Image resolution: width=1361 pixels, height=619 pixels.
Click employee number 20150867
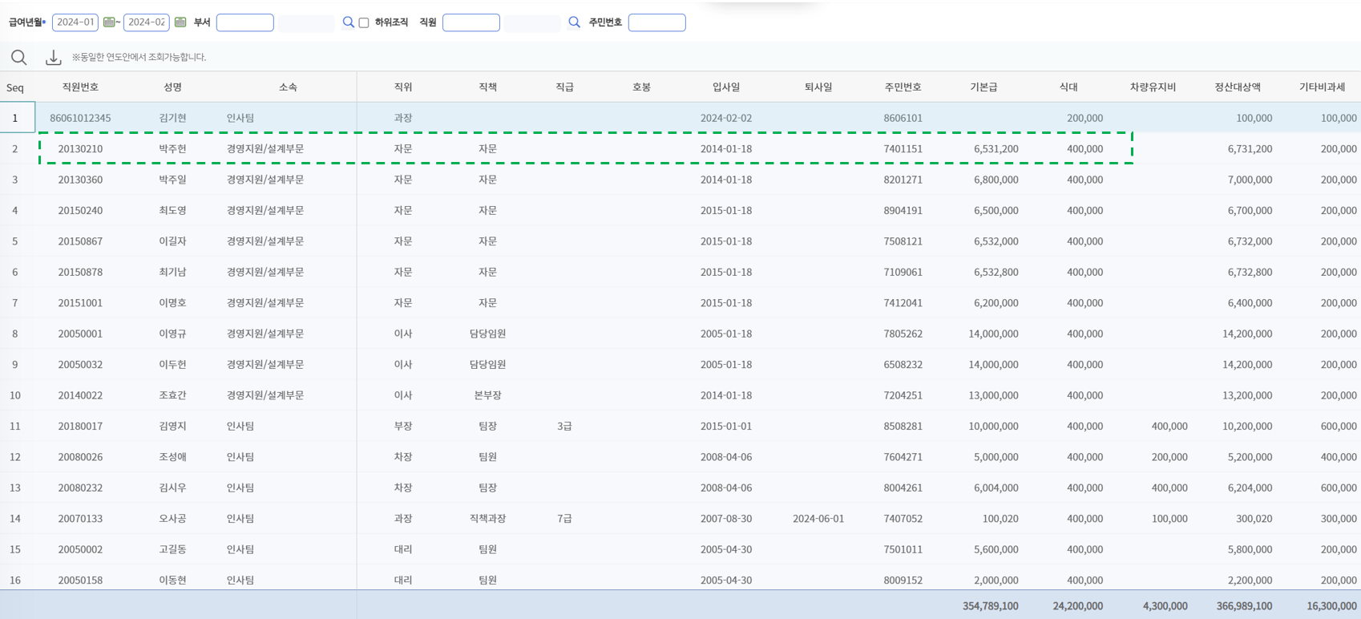(80, 241)
